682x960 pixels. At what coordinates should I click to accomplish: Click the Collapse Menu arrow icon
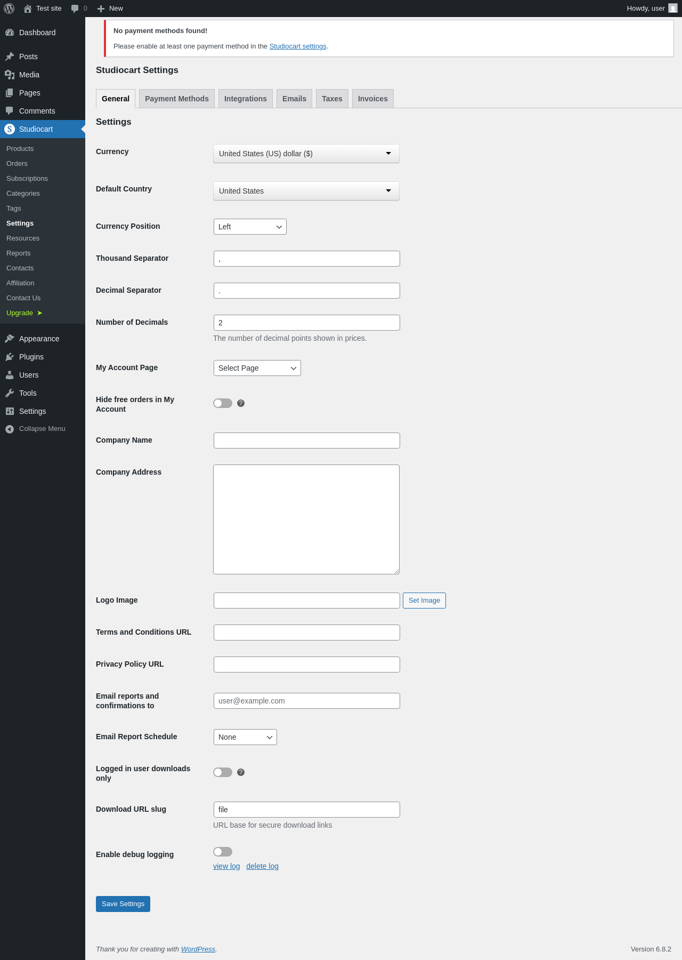click(10, 429)
